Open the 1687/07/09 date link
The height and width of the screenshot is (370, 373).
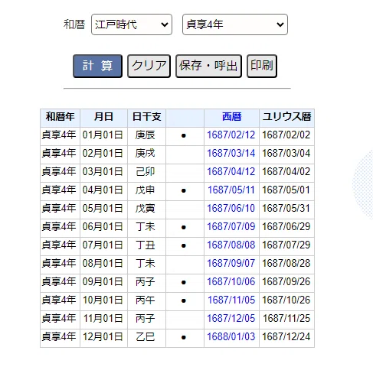(x=231, y=227)
